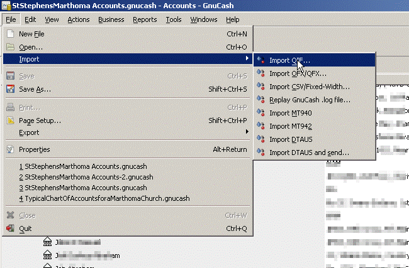Viewport: 409px width, 268px height.
Task: Open the Windows menu
Action: (204, 19)
